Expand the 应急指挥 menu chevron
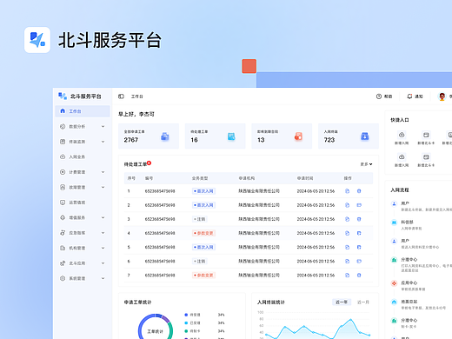The width and height of the screenshot is (452, 339). pos(103,233)
